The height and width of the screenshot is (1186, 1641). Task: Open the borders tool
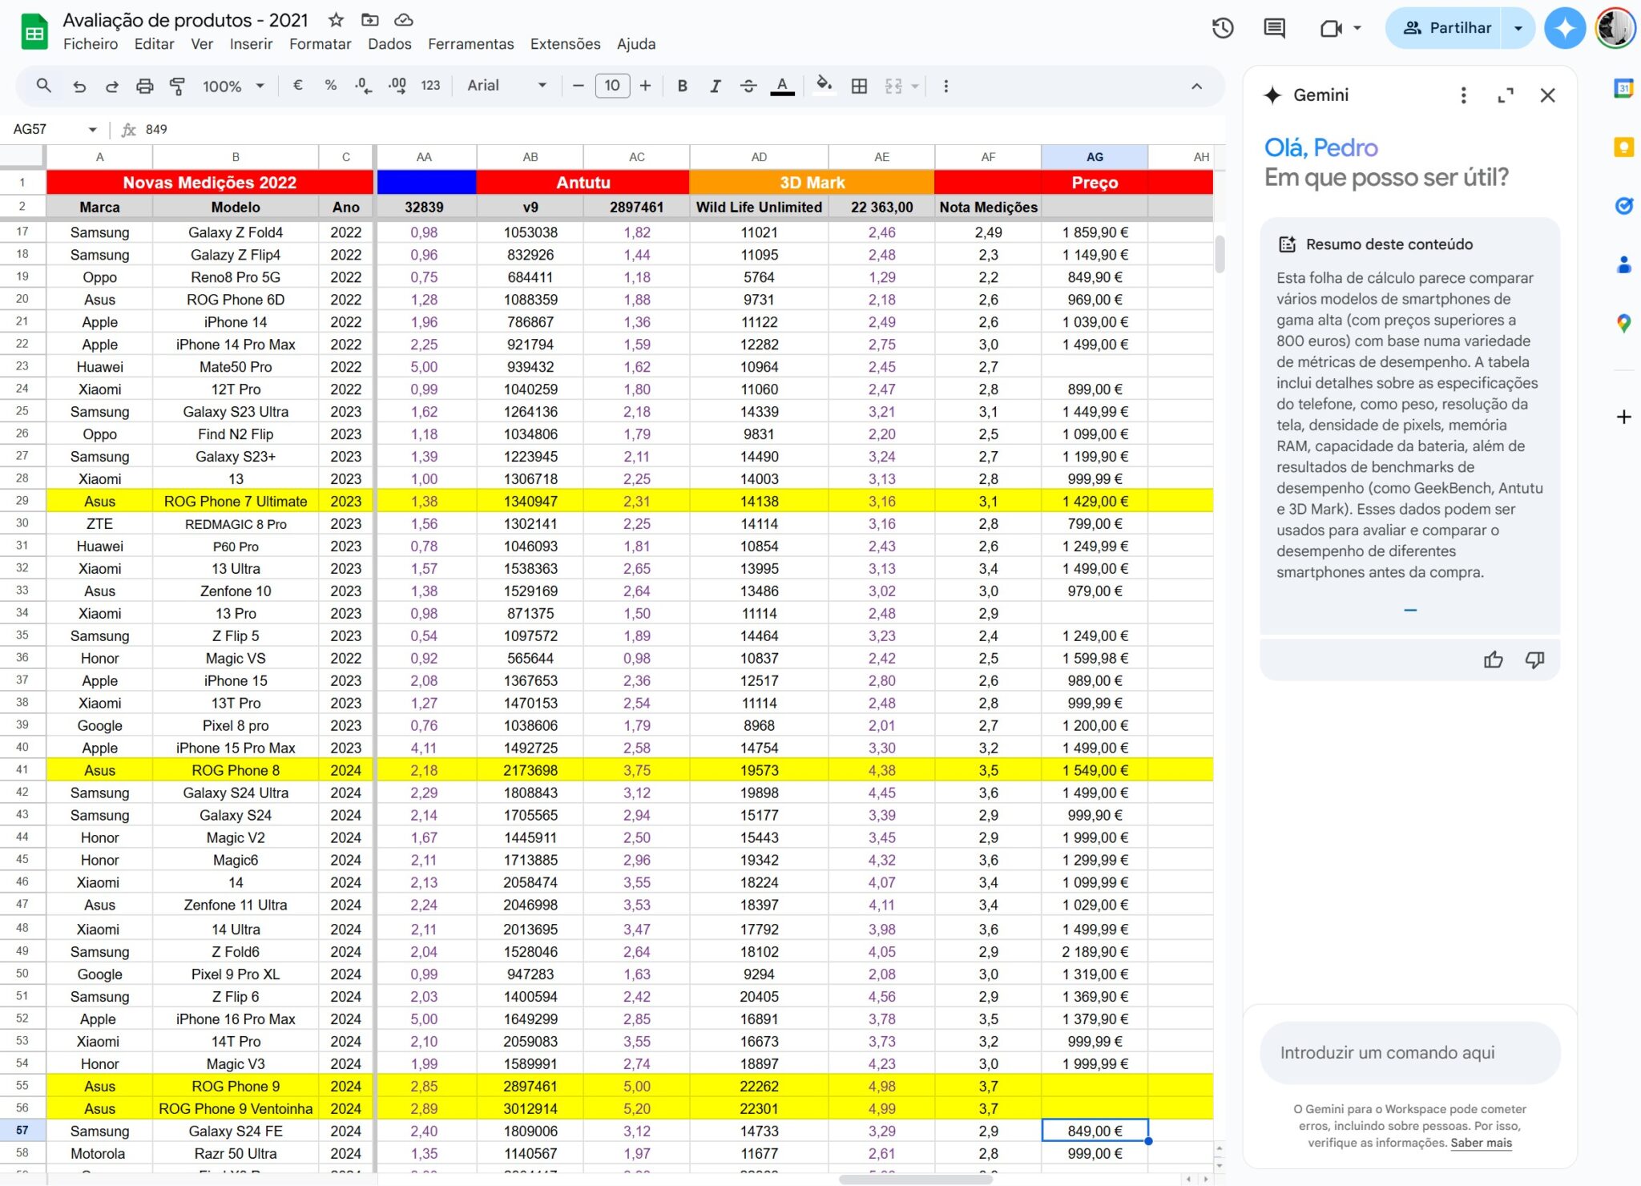pos(859,86)
